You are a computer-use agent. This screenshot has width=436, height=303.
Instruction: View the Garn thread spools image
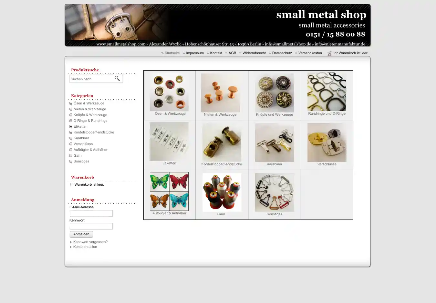pyautogui.click(x=222, y=192)
